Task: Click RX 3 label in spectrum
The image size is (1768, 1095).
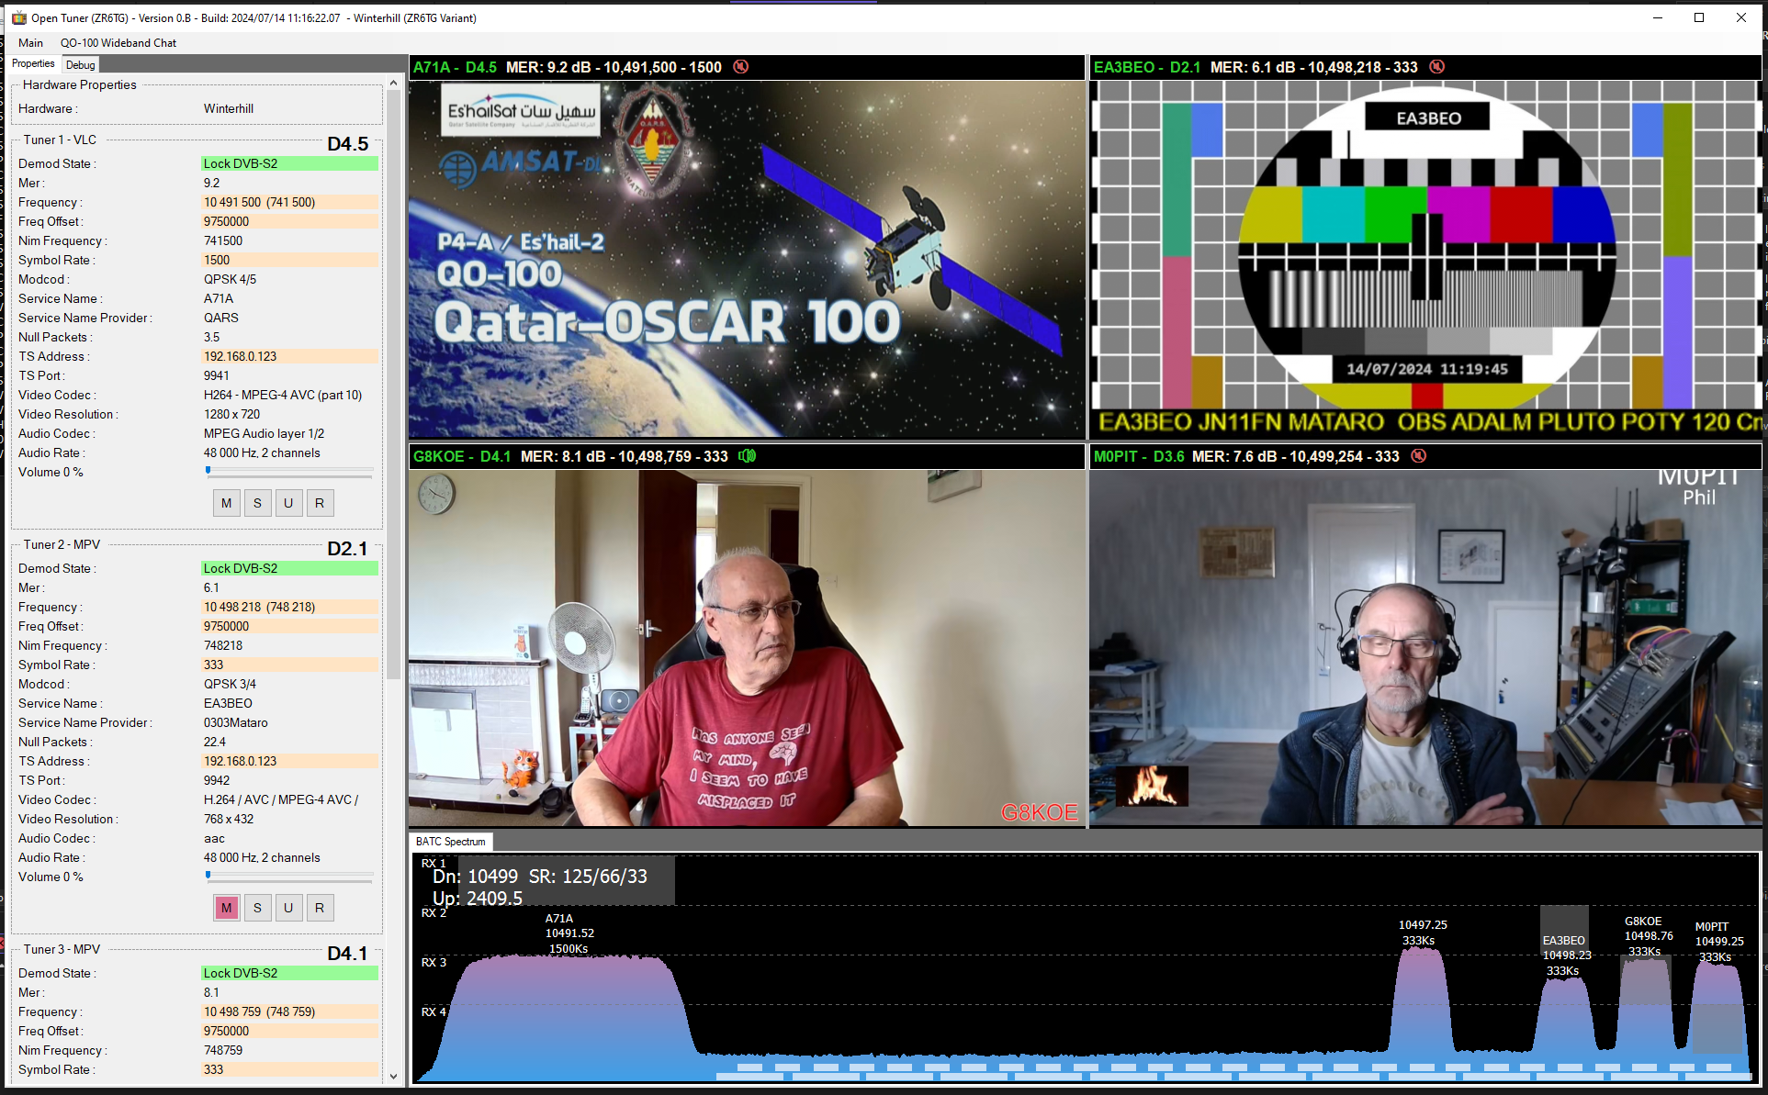Action: click(x=434, y=962)
